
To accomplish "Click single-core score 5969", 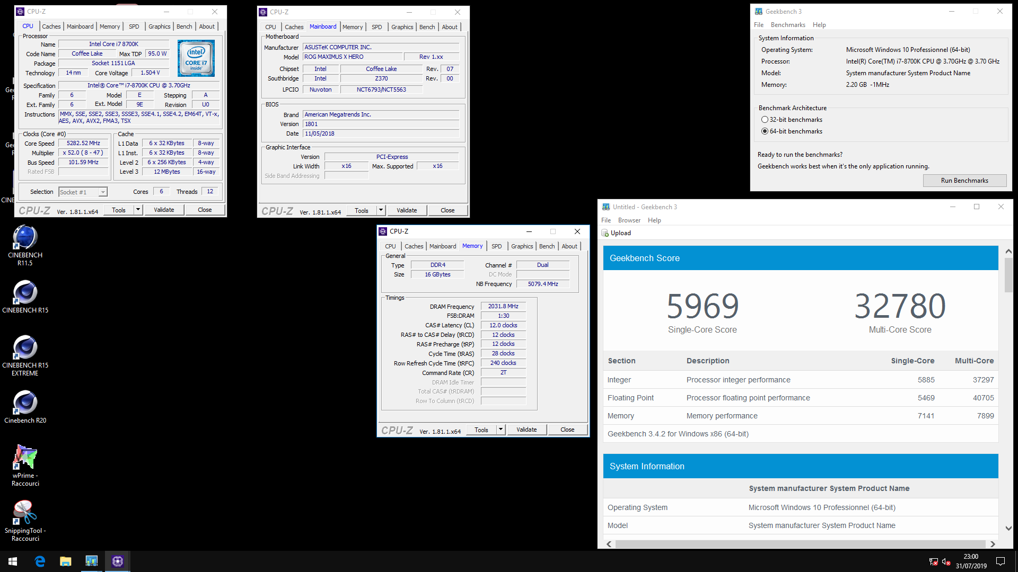I will [x=703, y=306].
